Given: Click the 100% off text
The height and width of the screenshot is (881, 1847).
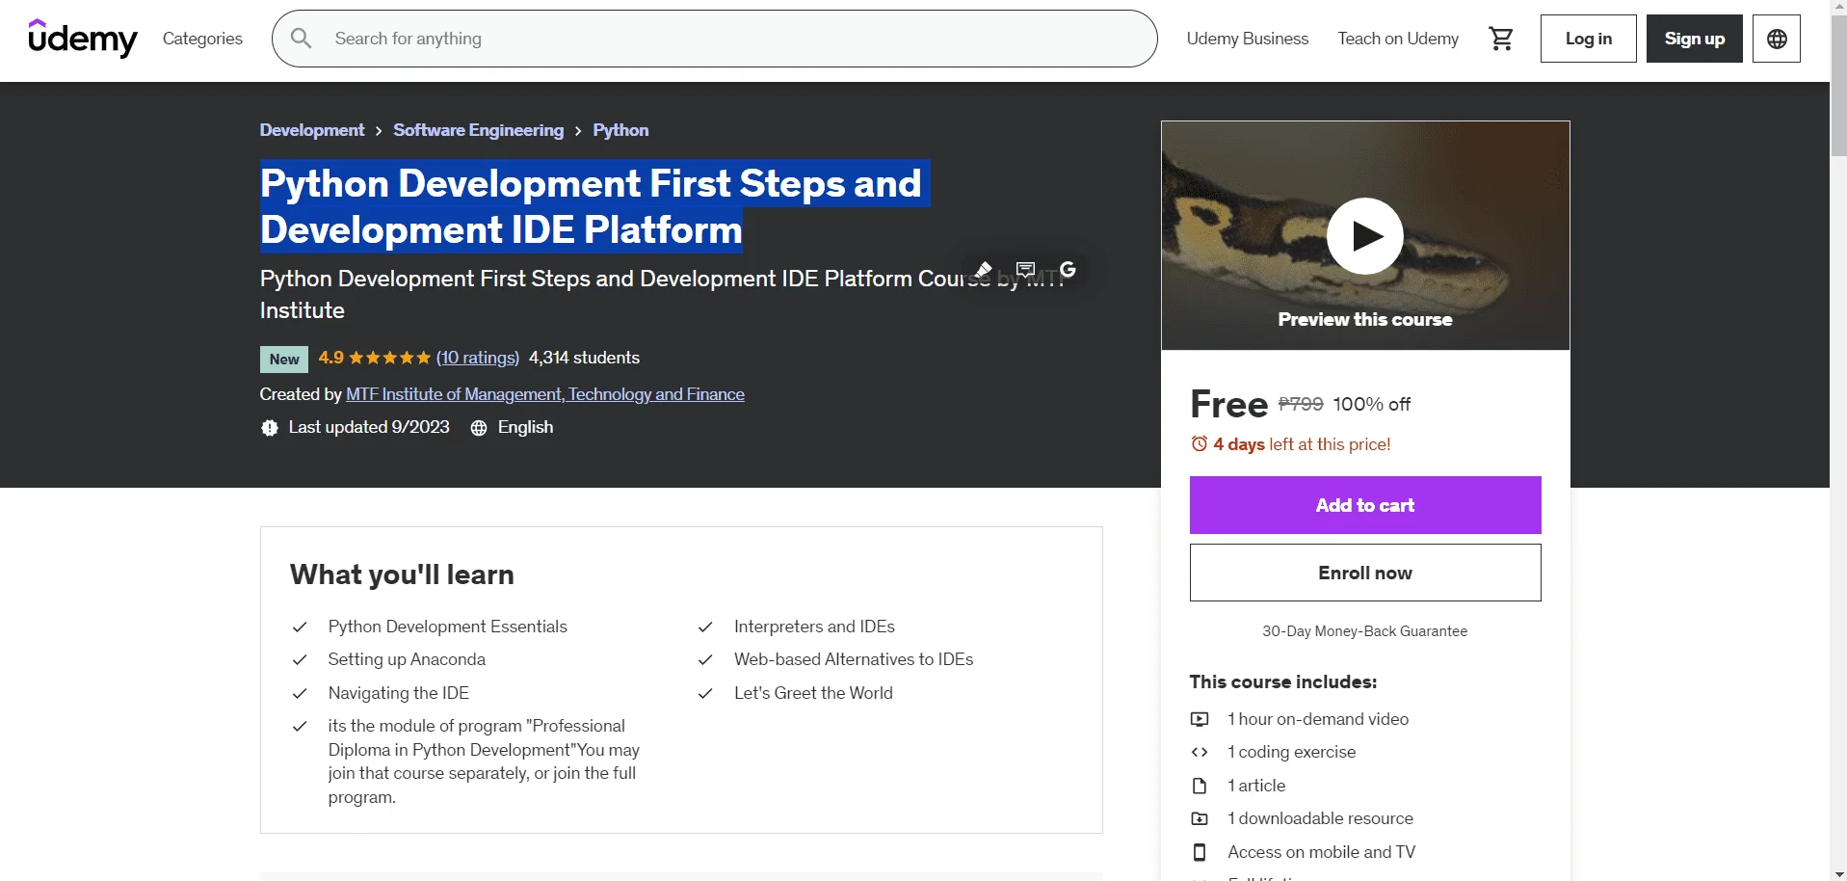Looking at the screenshot, I should (1372, 404).
